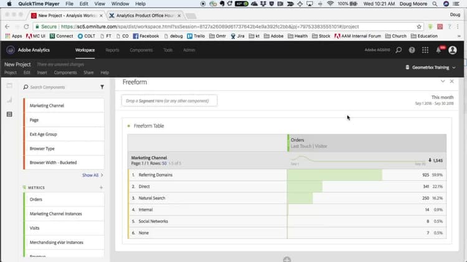Click the filter icon beside Search Components

point(102,87)
